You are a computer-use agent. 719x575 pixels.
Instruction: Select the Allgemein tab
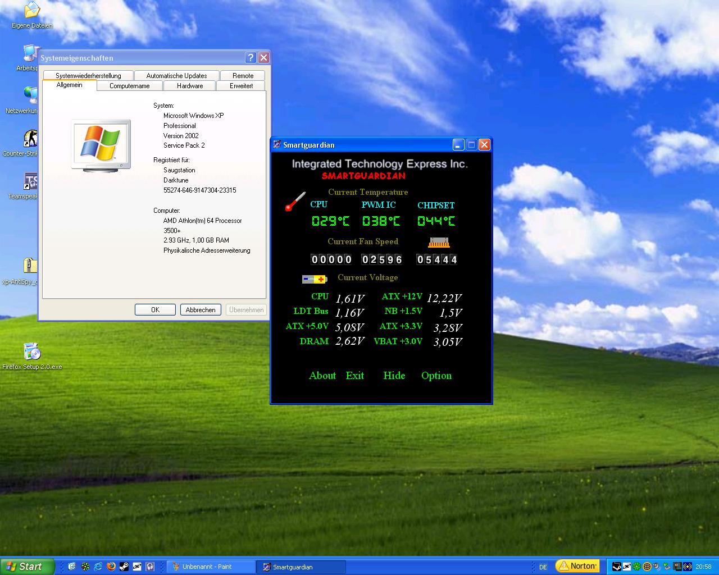coord(70,85)
